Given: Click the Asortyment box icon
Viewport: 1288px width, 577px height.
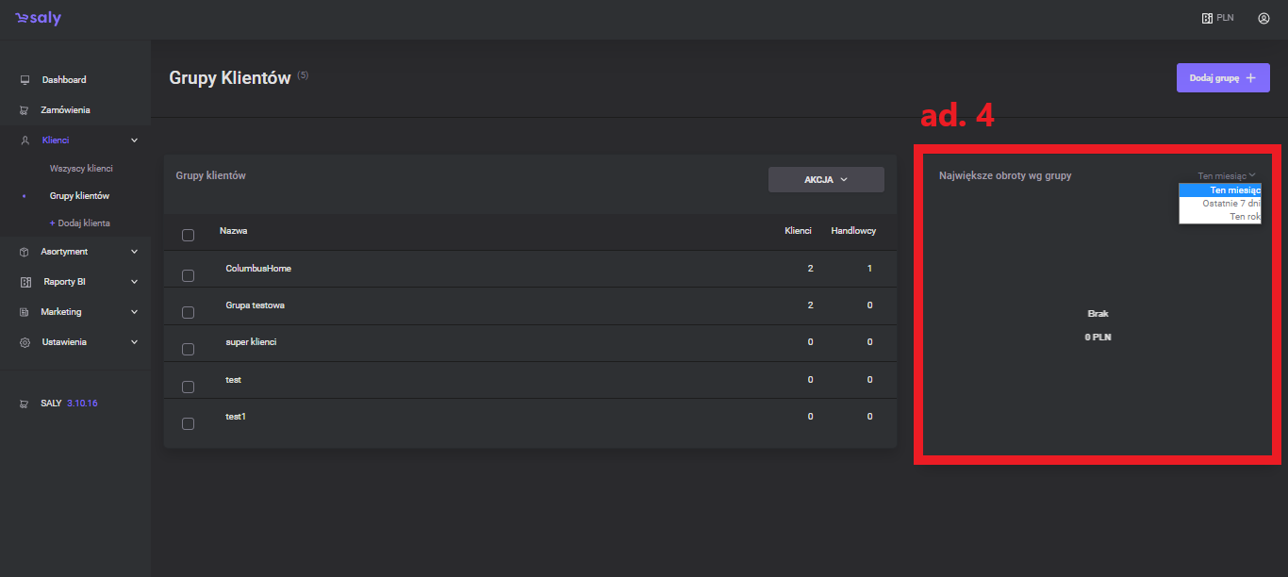Looking at the screenshot, I should tap(25, 252).
